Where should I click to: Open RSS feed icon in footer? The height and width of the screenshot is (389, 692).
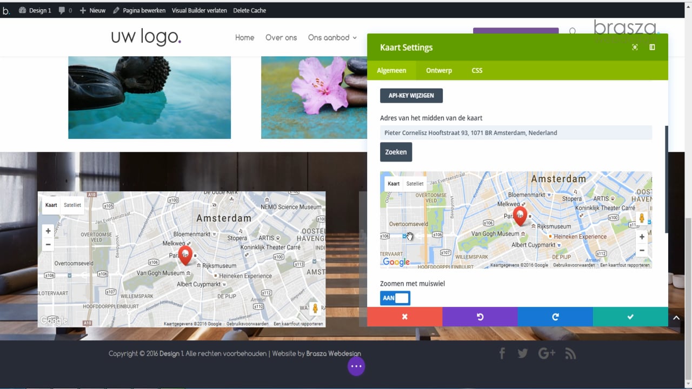pyautogui.click(x=570, y=353)
